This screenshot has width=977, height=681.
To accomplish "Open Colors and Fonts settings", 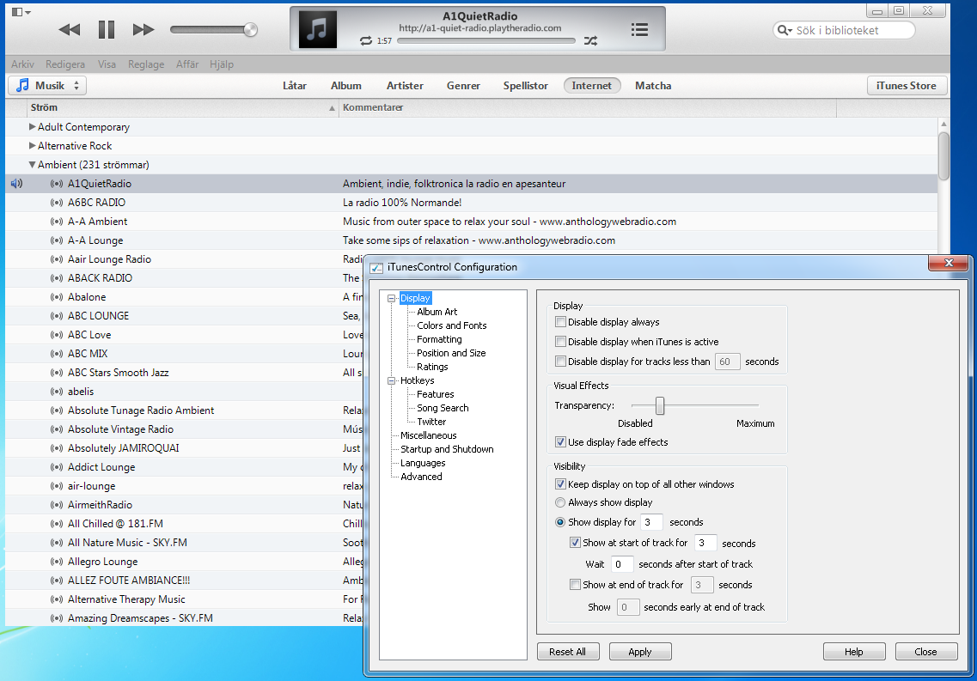I will point(452,325).
